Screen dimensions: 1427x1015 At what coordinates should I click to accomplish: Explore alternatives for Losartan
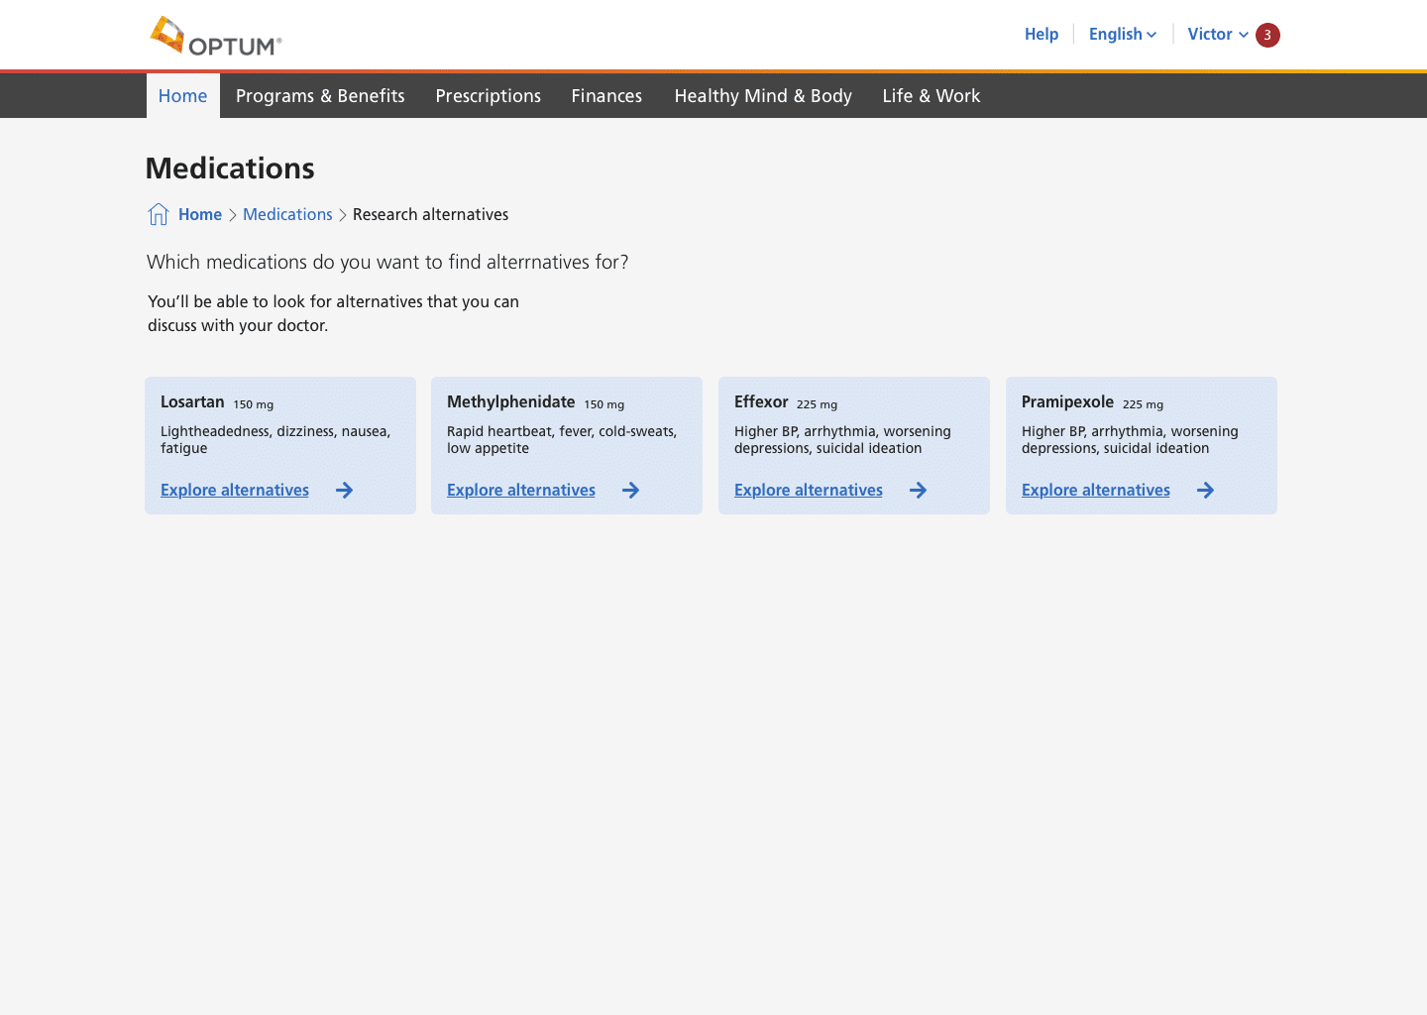[235, 490]
